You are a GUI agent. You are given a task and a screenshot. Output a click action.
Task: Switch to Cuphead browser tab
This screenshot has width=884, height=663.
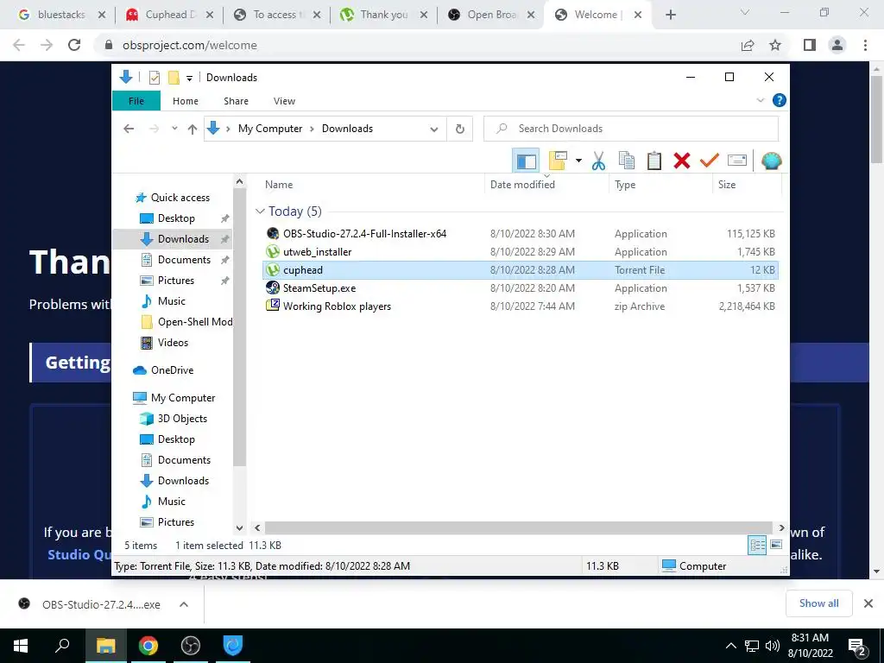click(x=171, y=15)
